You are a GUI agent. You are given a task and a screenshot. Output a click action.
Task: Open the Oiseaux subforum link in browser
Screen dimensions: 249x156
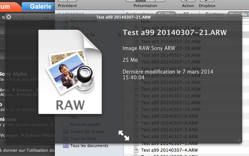pos(25,90)
